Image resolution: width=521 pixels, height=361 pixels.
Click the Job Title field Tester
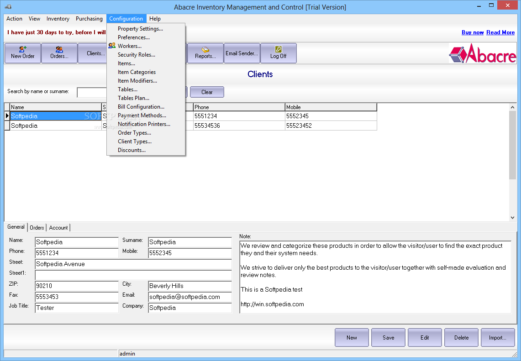tap(77, 308)
